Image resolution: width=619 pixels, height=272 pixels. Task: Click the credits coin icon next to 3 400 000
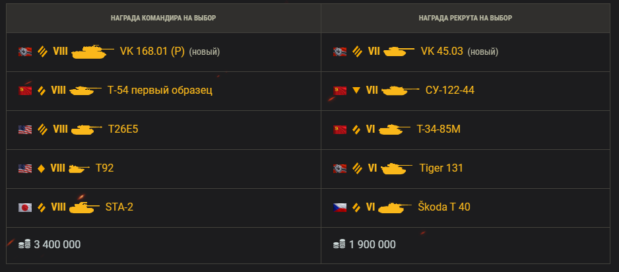(x=24, y=244)
